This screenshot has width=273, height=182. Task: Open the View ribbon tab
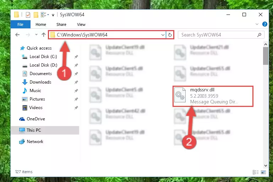[x=81, y=24]
